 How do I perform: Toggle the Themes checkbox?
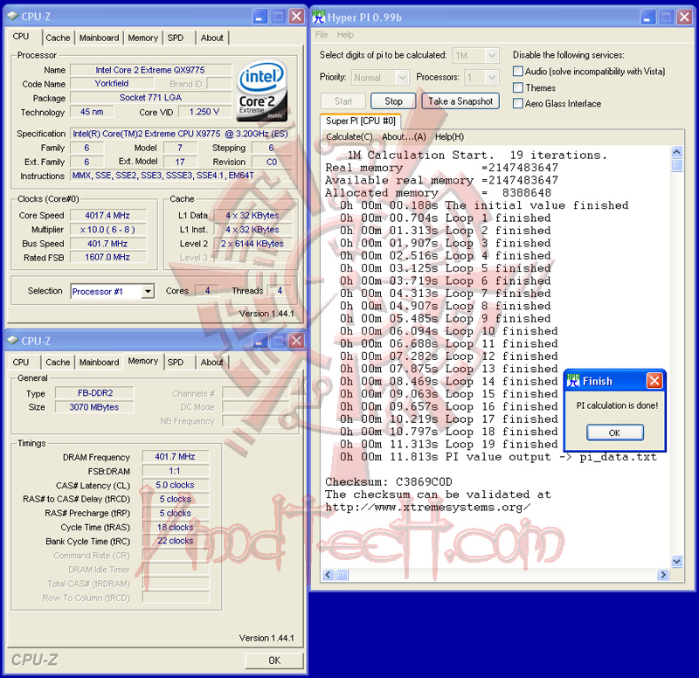518,87
